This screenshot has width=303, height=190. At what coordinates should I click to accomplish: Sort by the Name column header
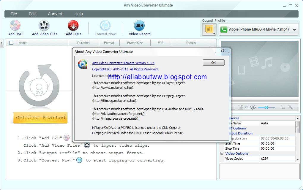42,43
